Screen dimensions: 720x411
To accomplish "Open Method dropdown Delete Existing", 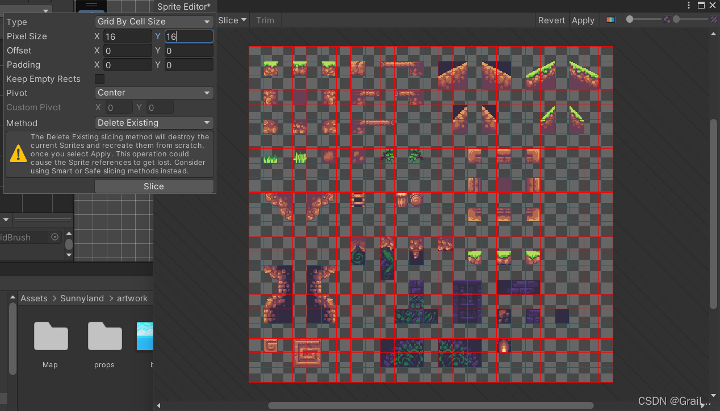I will [x=154, y=123].
